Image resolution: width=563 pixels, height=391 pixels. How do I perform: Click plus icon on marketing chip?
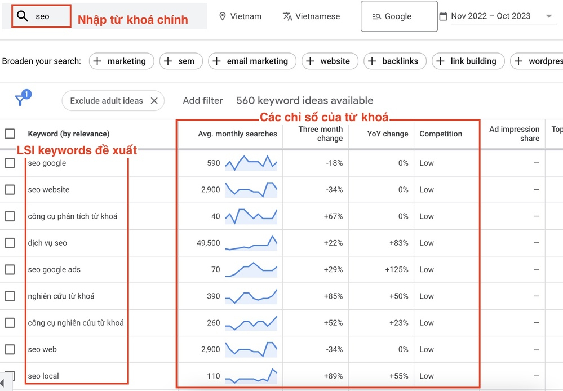[97, 61]
